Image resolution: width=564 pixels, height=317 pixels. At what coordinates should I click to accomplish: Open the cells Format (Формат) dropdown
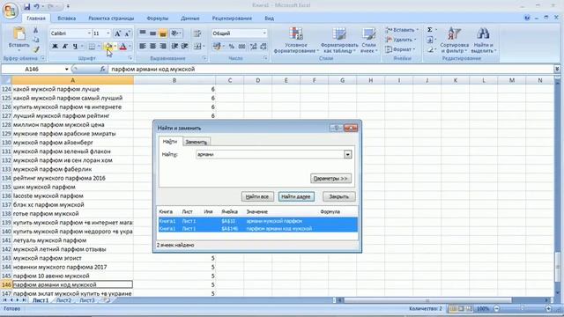pyautogui.click(x=400, y=49)
